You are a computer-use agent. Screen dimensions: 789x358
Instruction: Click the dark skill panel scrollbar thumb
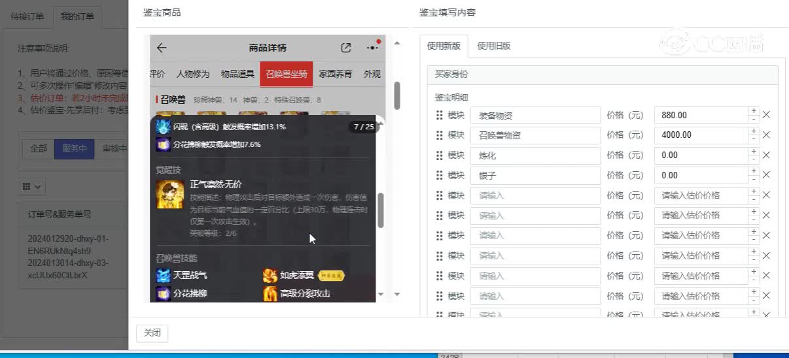[381, 210]
